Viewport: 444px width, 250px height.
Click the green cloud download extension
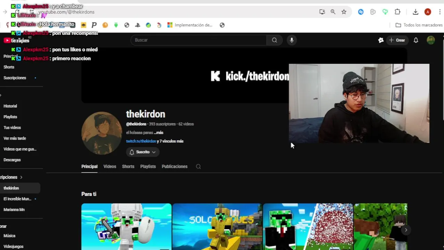(x=385, y=12)
